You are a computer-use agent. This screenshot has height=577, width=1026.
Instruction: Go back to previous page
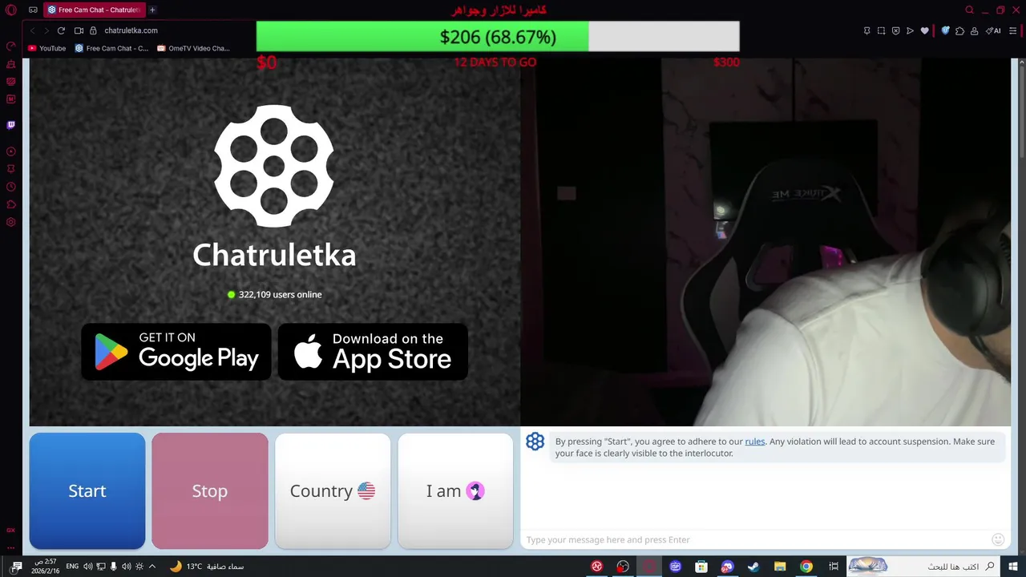33,30
